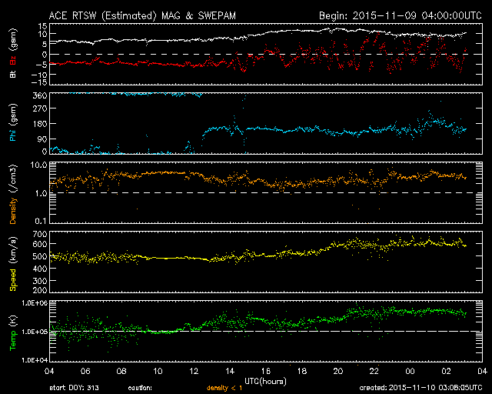492x394 pixels.
Task: Select the white Bt axis label
Action: pos(12,75)
